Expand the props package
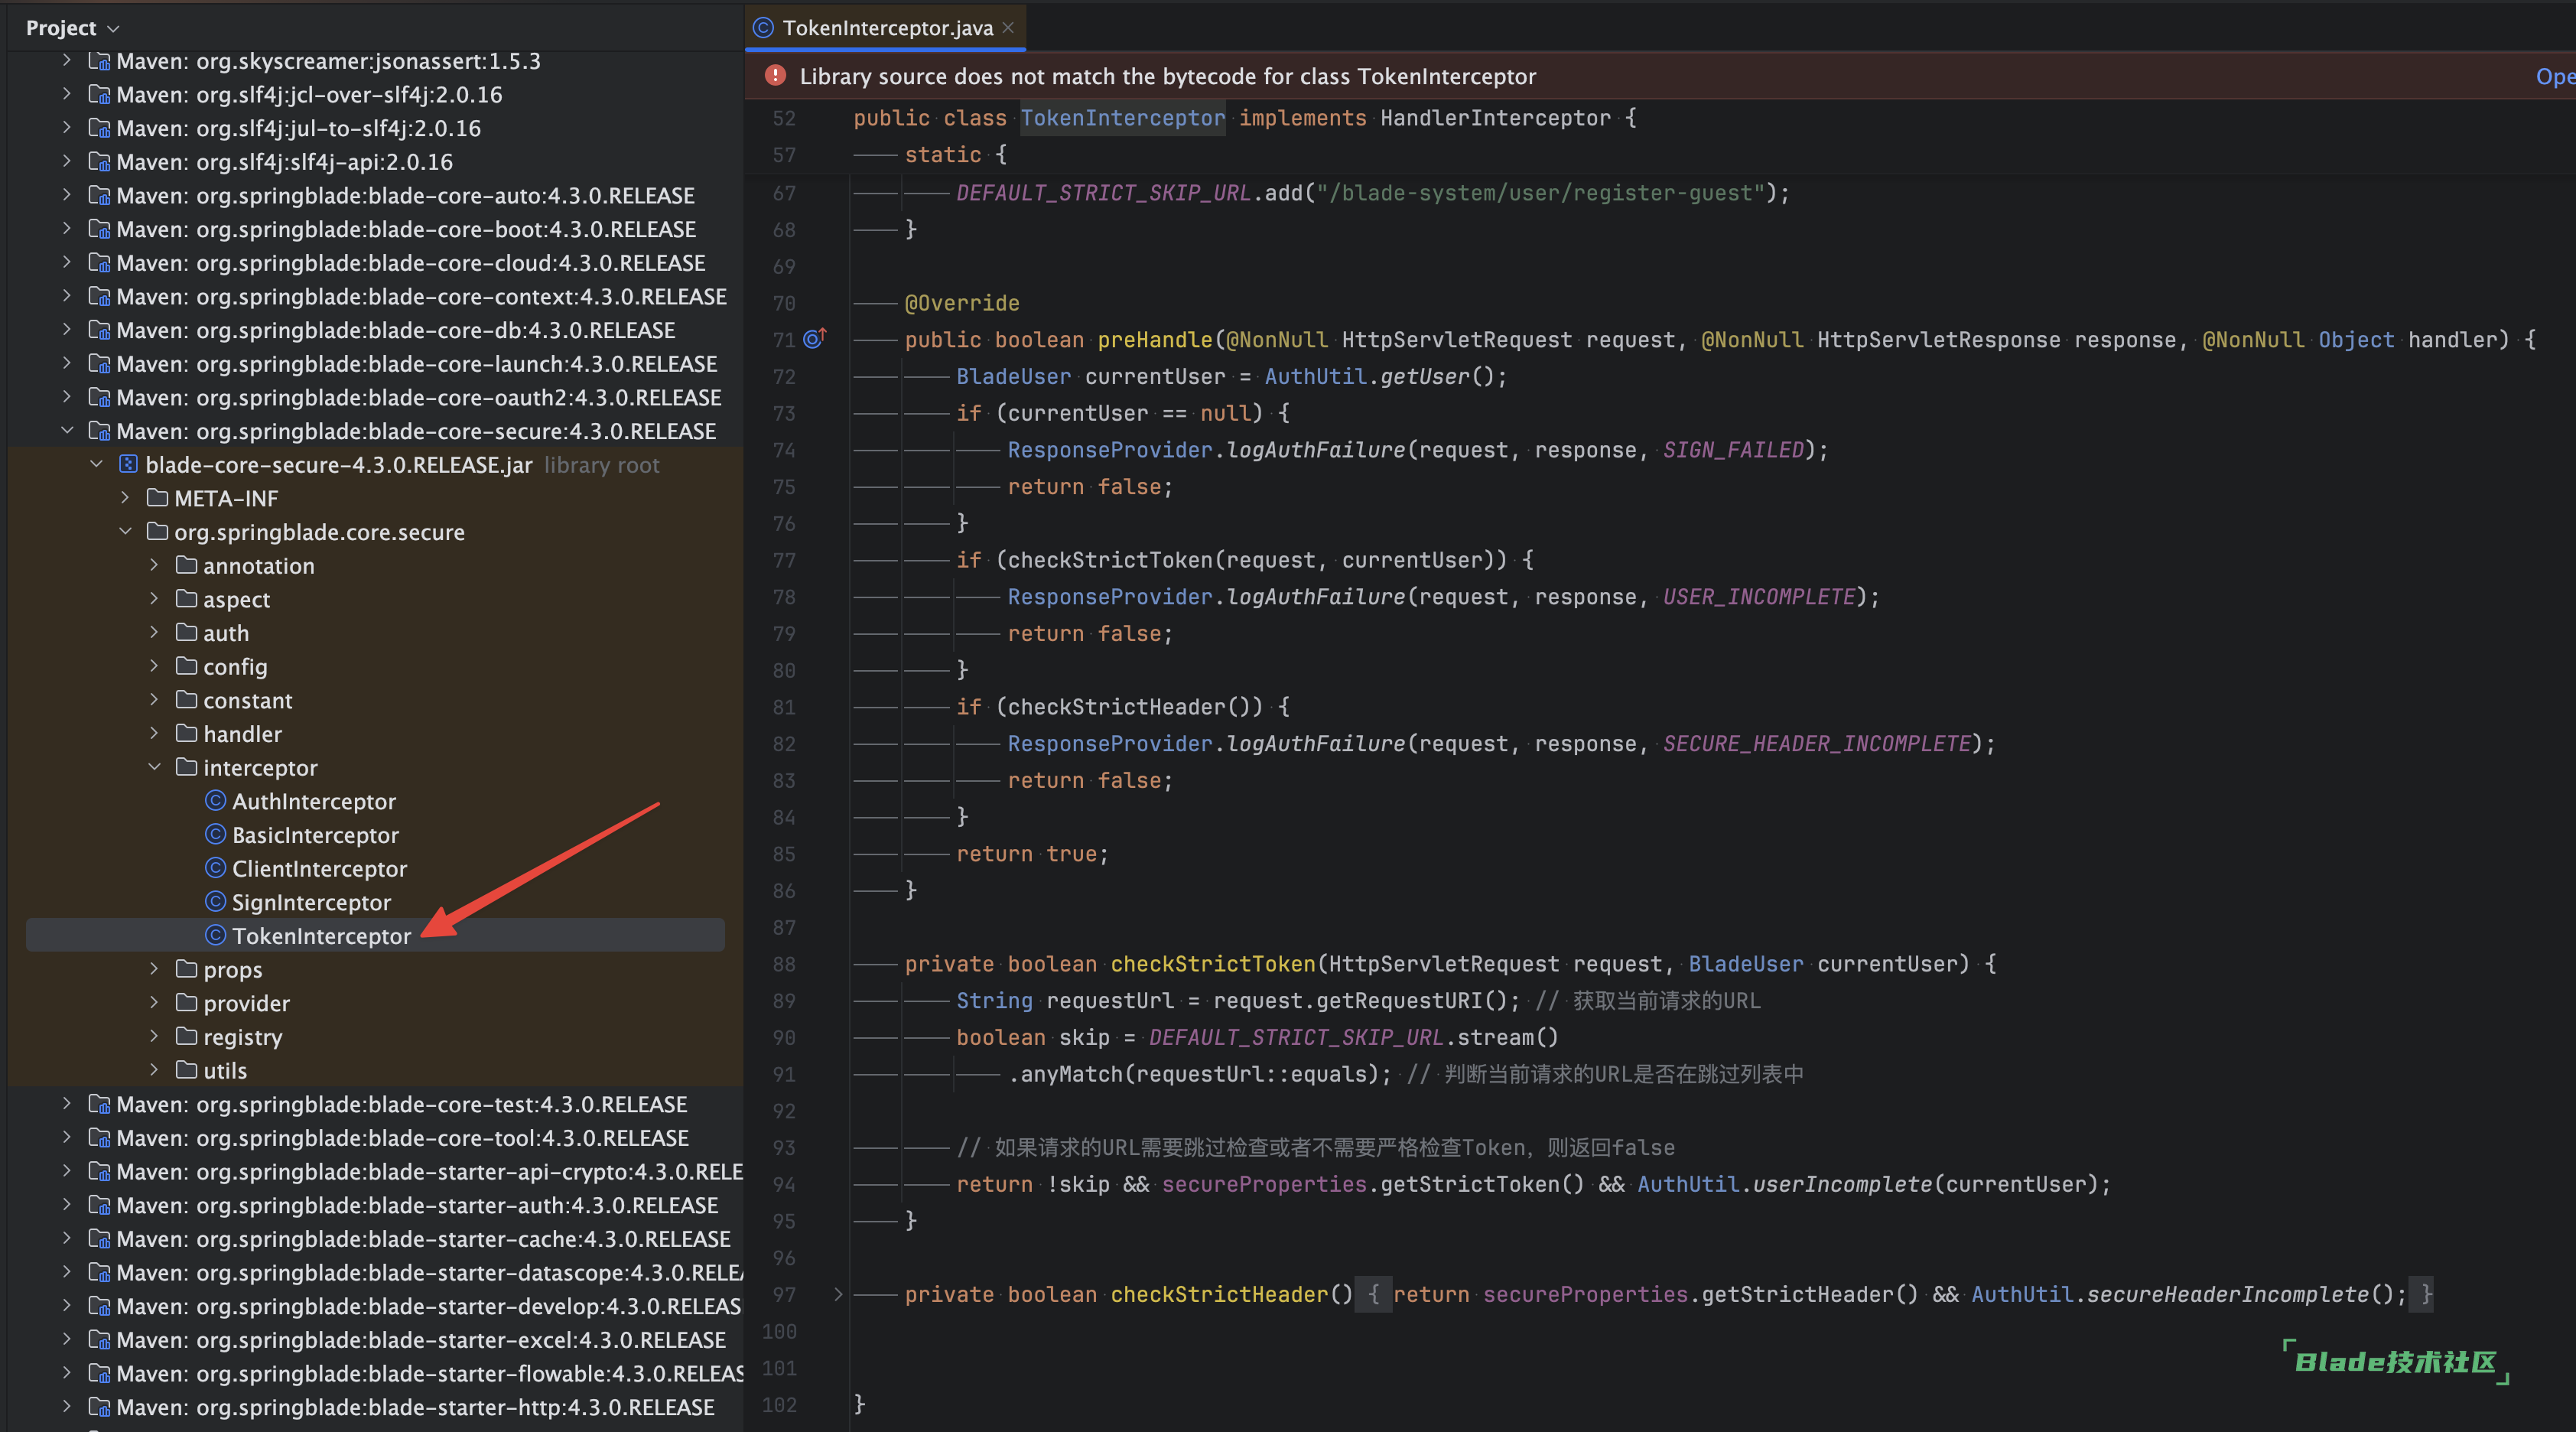 click(x=154, y=970)
